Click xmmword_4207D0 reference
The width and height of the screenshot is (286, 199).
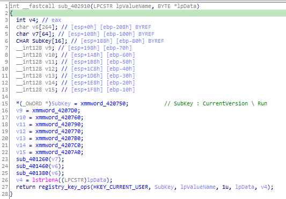(x=55, y=110)
